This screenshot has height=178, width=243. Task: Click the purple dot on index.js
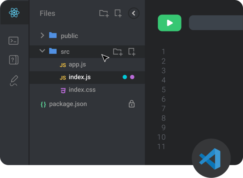pos(132,77)
